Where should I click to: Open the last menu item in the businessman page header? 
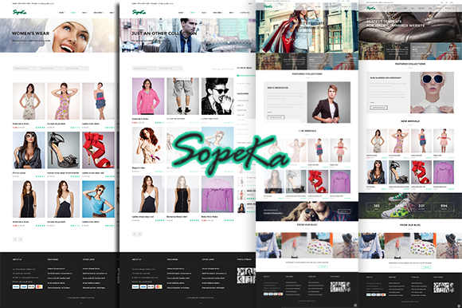click(x=245, y=13)
